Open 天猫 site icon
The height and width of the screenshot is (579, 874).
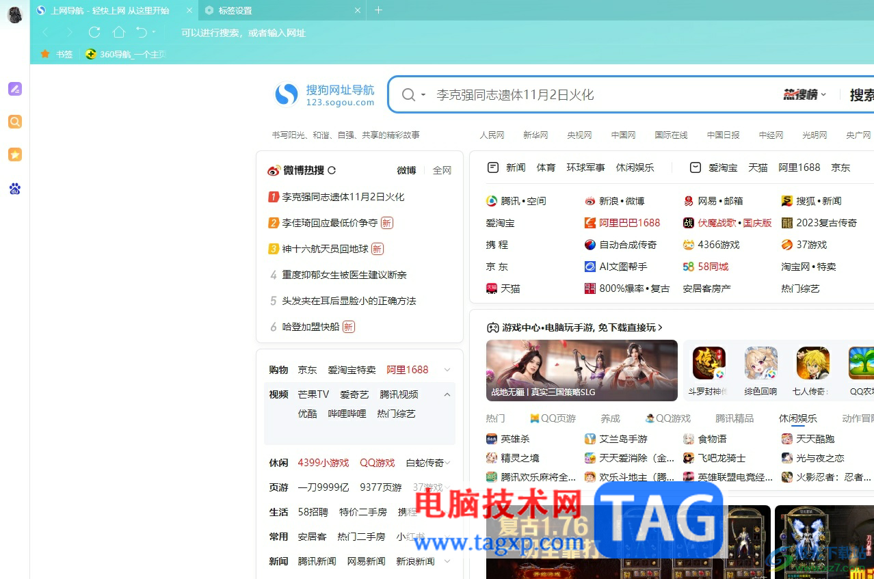coord(492,288)
